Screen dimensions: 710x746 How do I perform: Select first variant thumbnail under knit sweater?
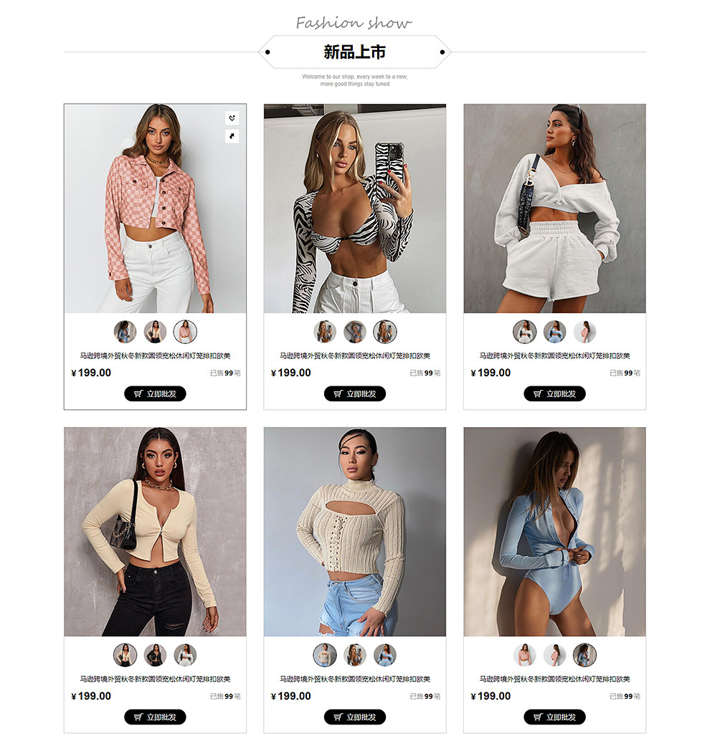pos(325,655)
